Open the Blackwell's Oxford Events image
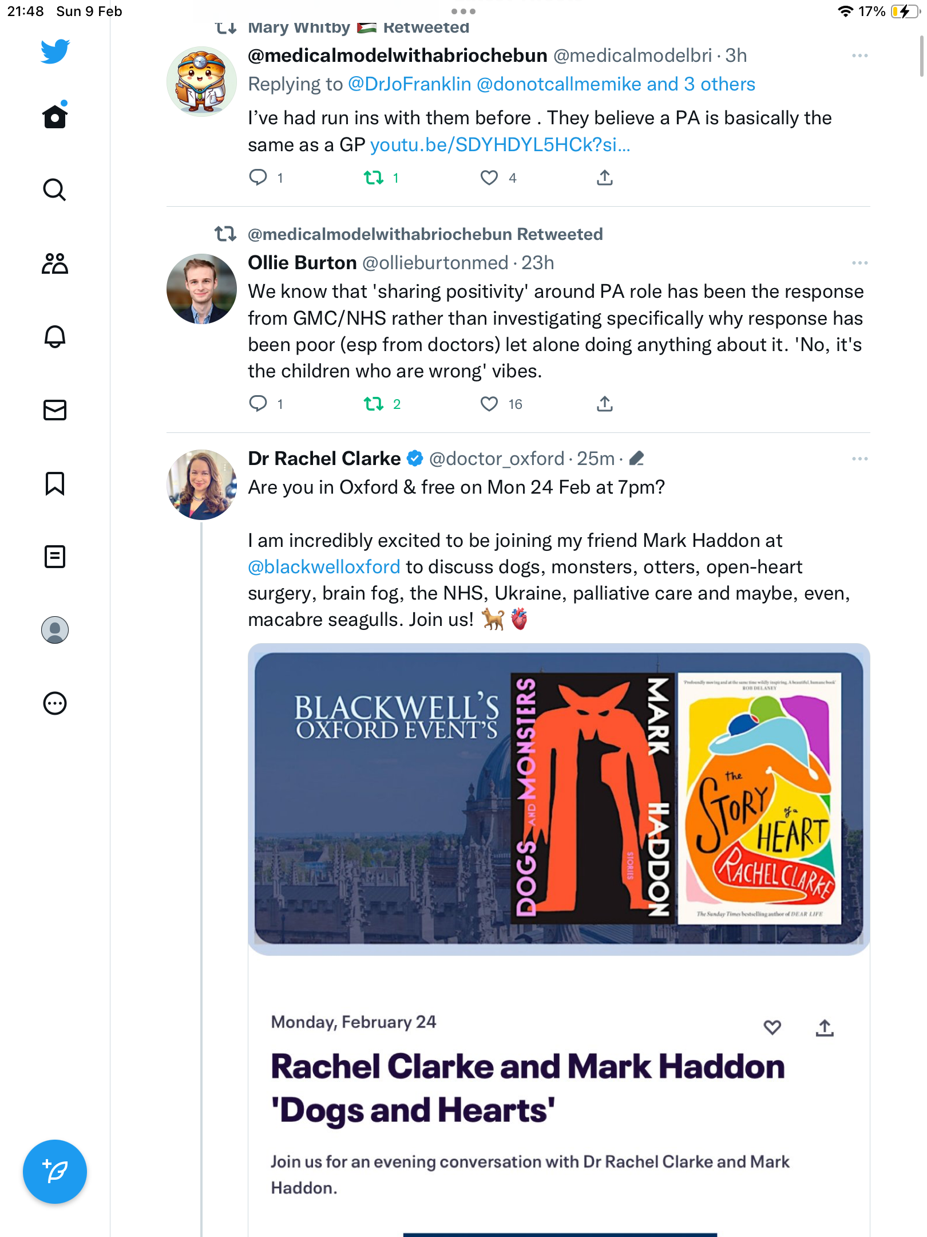This screenshot has width=927, height=1237. [559, 799]
